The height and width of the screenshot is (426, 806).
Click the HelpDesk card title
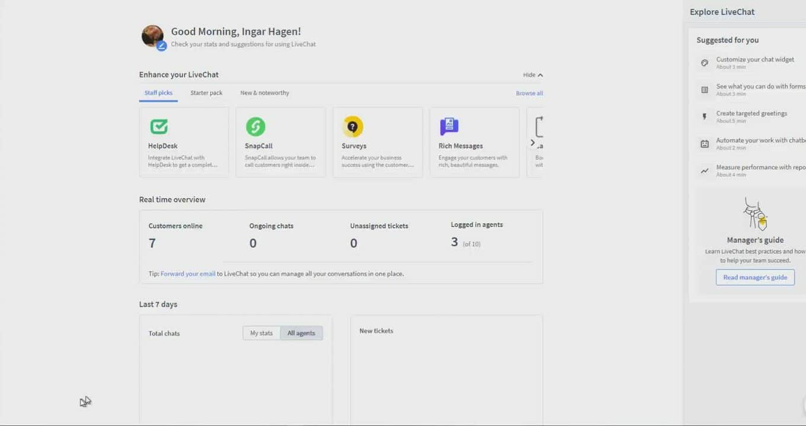163,146
